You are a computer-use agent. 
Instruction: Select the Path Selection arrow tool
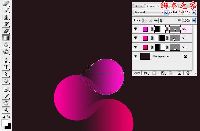[6, 74]
